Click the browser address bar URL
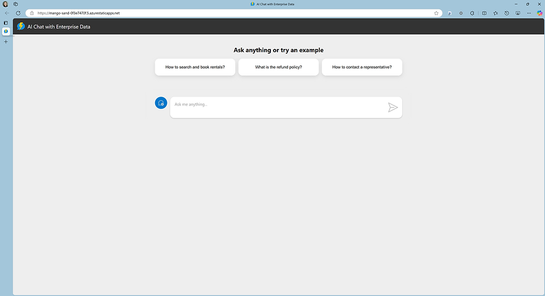The image size is (545, 296). pos(78,13)
